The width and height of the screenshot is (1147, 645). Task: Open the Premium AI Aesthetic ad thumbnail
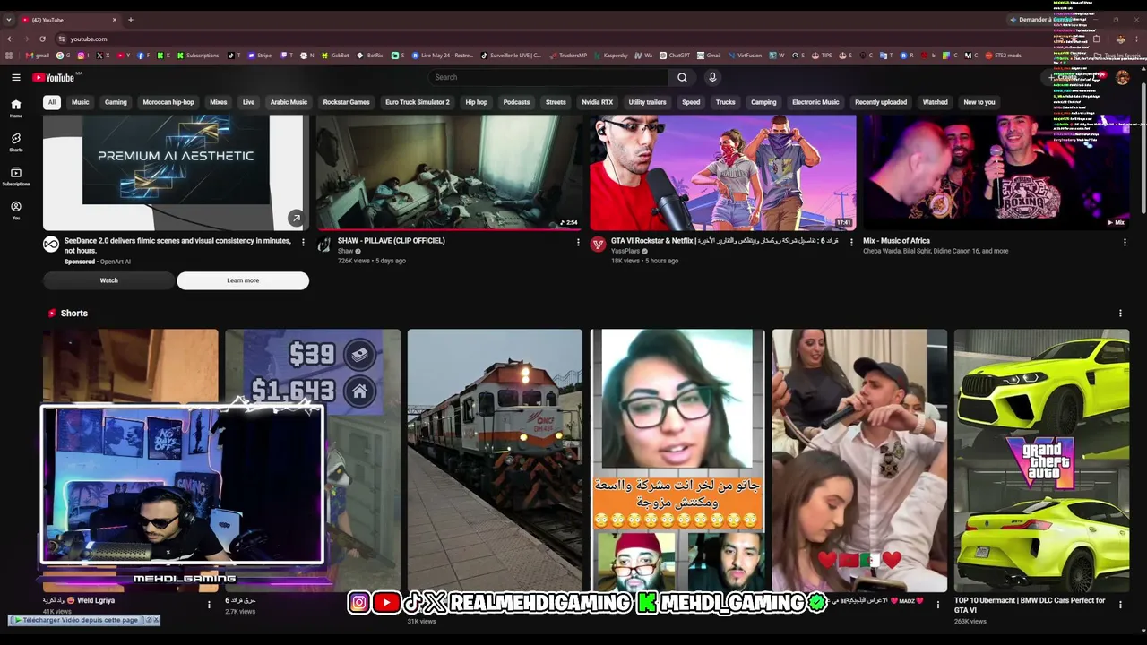[x=176, y=173]
